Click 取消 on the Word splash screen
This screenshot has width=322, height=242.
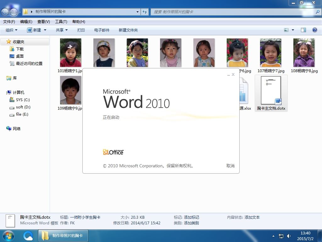(x=230, y=166)
